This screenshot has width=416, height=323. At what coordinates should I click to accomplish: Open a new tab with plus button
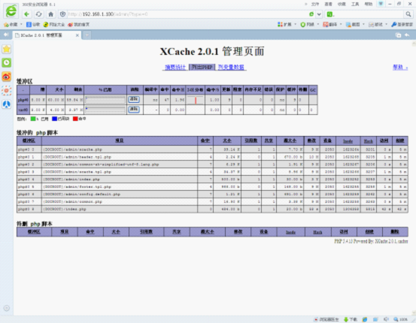point(87,35)
